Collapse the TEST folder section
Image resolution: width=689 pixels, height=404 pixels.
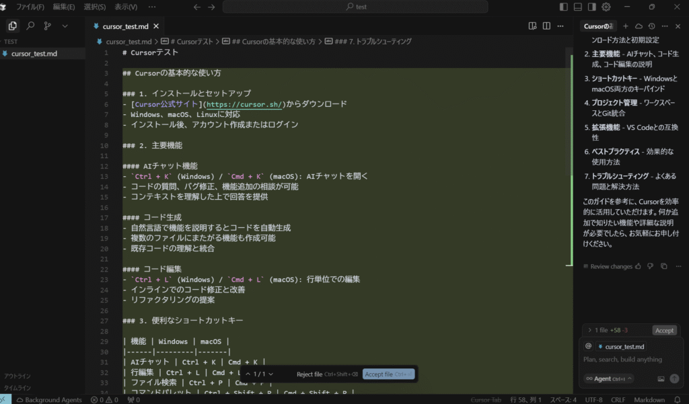pyautogui.click(x=11, y=42)
